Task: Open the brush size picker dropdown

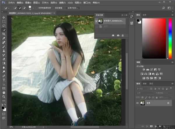Action: pyautogui.click(x=33, y=8)
